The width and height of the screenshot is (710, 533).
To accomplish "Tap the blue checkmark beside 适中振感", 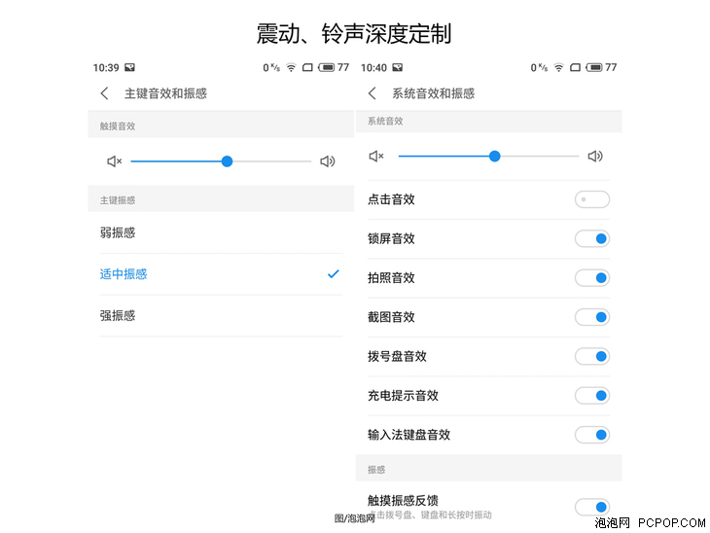I will tap(334, 274).
